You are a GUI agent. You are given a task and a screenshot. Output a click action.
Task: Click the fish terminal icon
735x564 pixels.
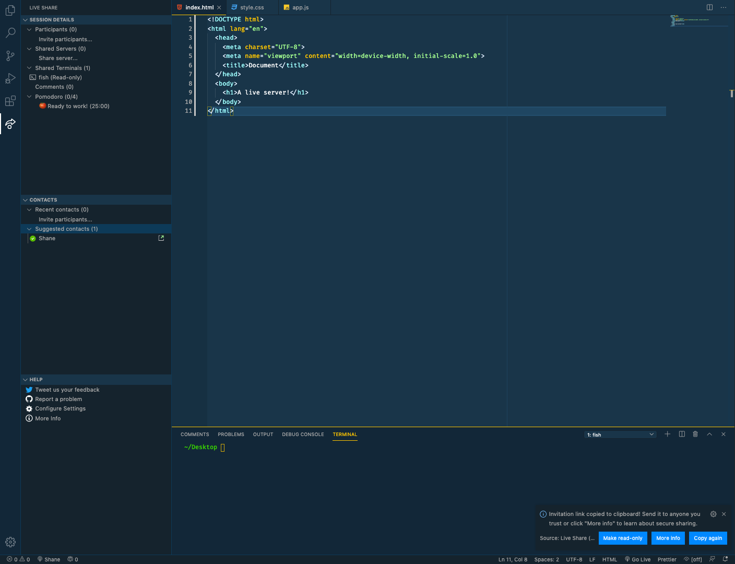[x=33, y=77]
